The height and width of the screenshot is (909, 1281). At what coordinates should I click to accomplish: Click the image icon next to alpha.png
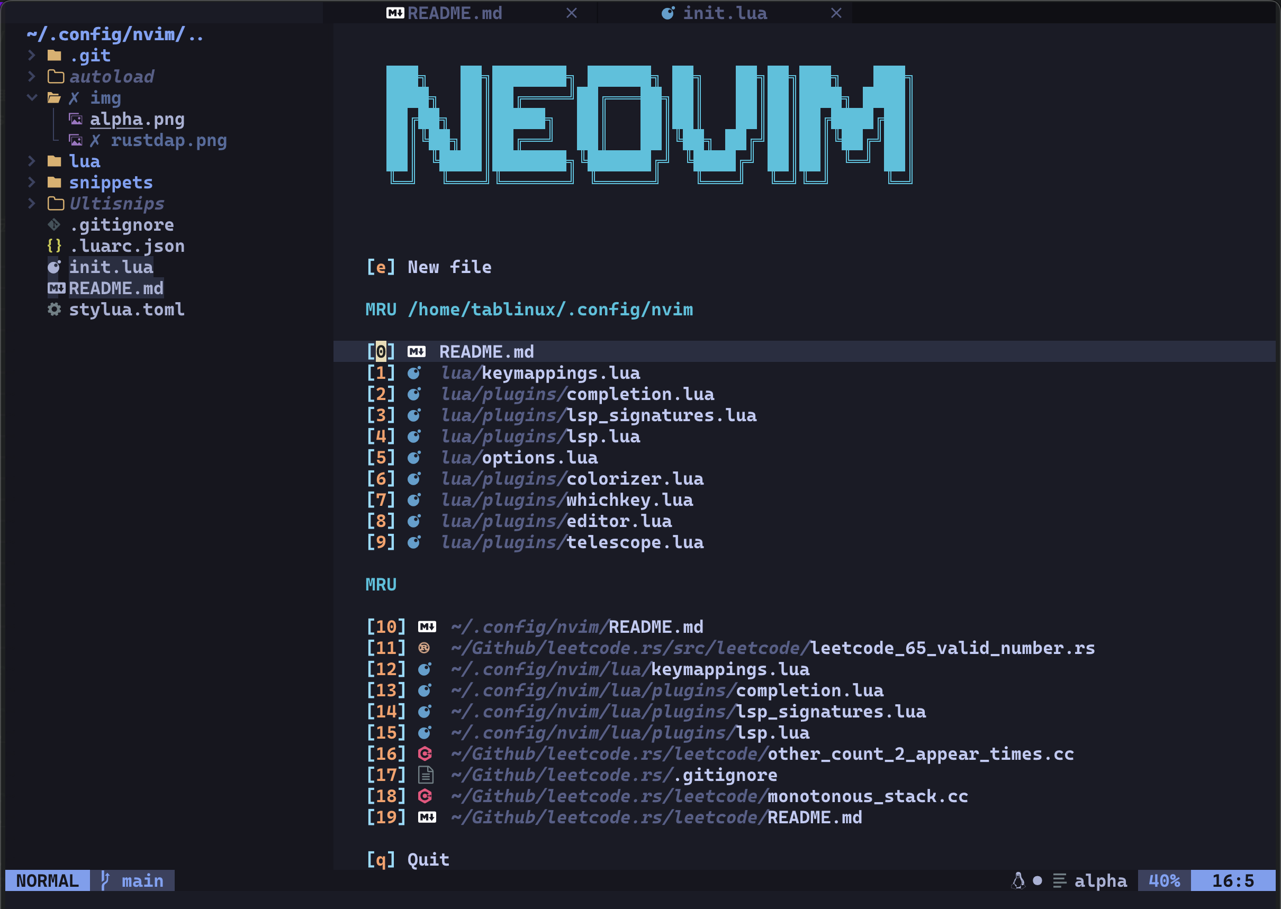(76, 119)
